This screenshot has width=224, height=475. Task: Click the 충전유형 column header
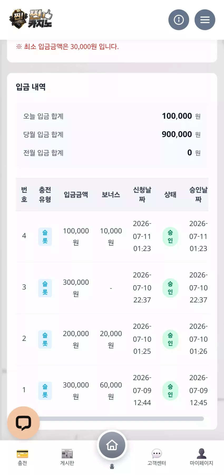pyautogui.click(x=45, y=194)
